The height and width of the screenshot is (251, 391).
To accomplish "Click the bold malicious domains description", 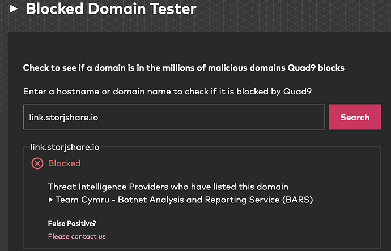I will pyautogui.click(x=184, y=68).
